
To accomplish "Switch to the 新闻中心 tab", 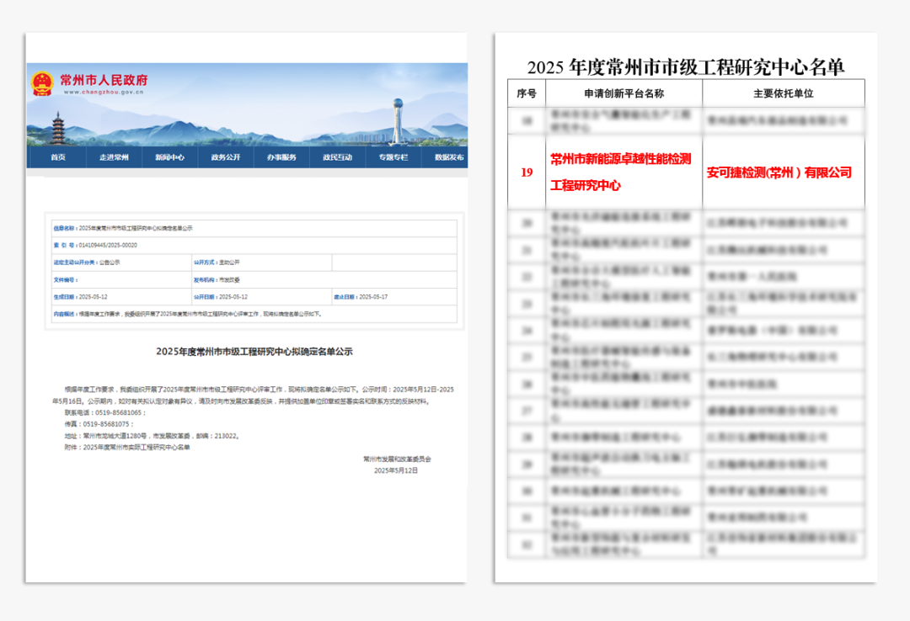I will pyautogui.click(x=169, y=157).
